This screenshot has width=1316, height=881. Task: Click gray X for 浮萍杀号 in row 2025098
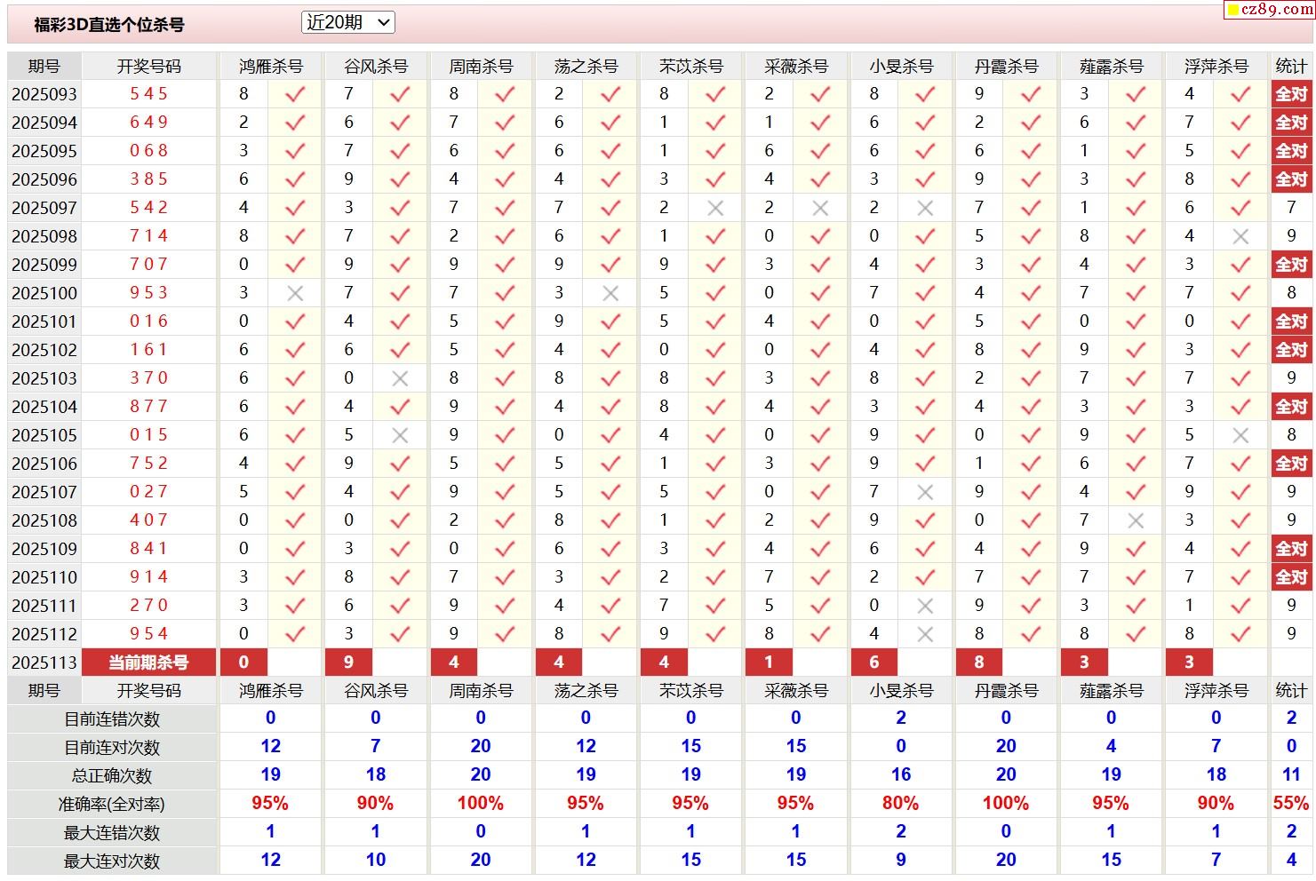[1240, 236]
